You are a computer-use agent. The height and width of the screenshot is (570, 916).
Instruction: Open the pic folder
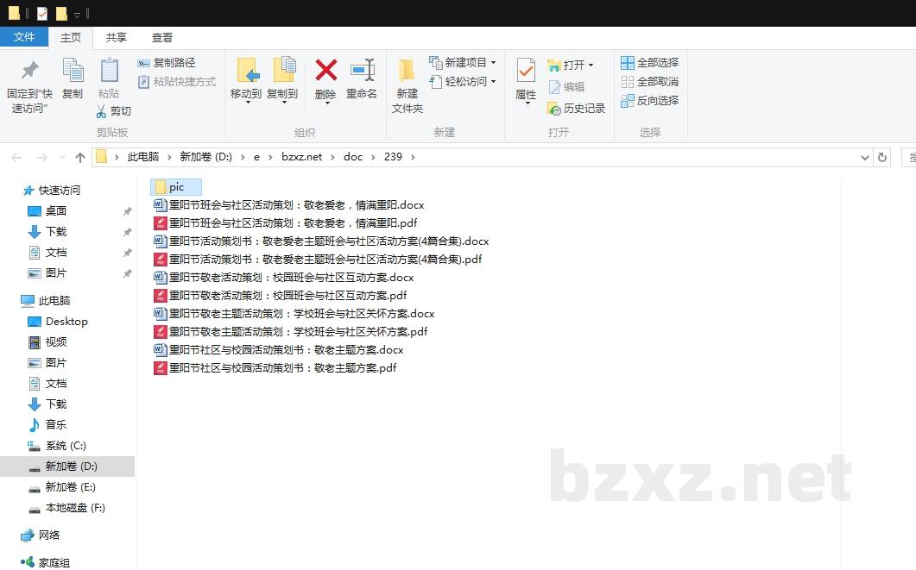[x=176, y=186]
